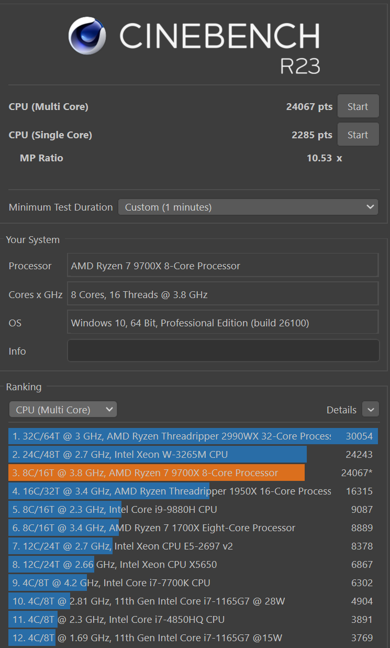The height and width of the screenshot is (648, 390).
Task: Click the Info text input field
Action: tap(223, 351)
